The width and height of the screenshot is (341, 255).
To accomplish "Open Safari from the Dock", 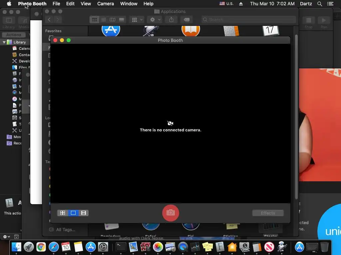I will pyautogui.click(x=54, y=247).
